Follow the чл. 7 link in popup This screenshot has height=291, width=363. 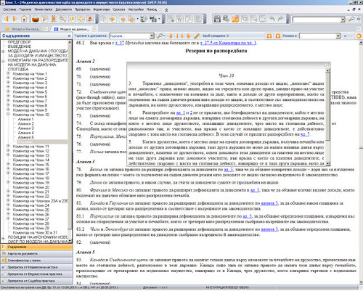[305, 134]
